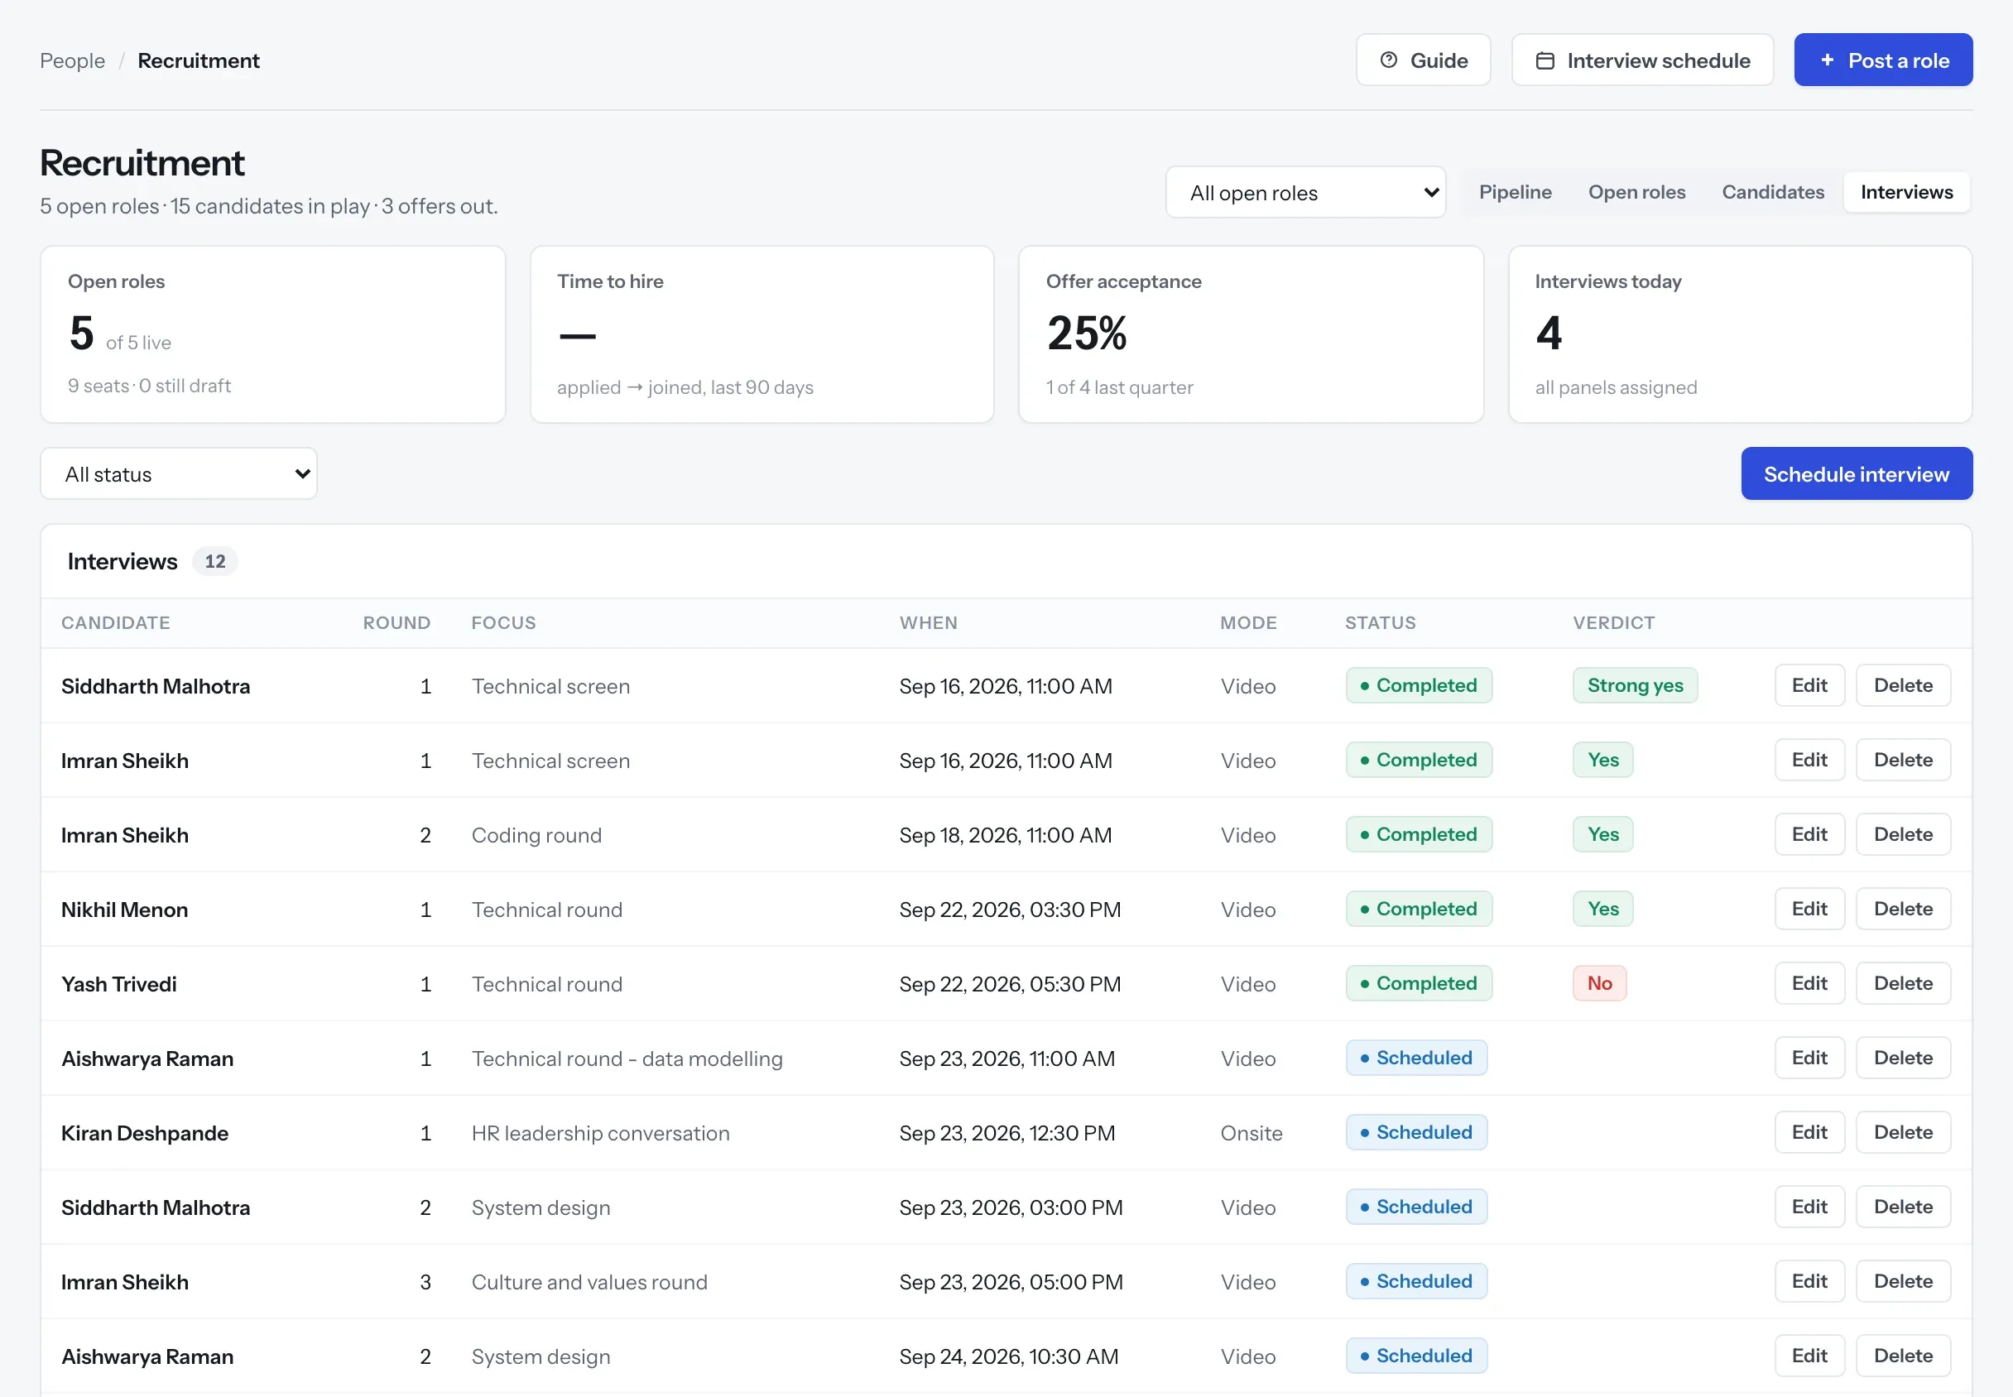
Task: Click the No verdict badge for Yash Trivedi
Action: pos(1599,983)
